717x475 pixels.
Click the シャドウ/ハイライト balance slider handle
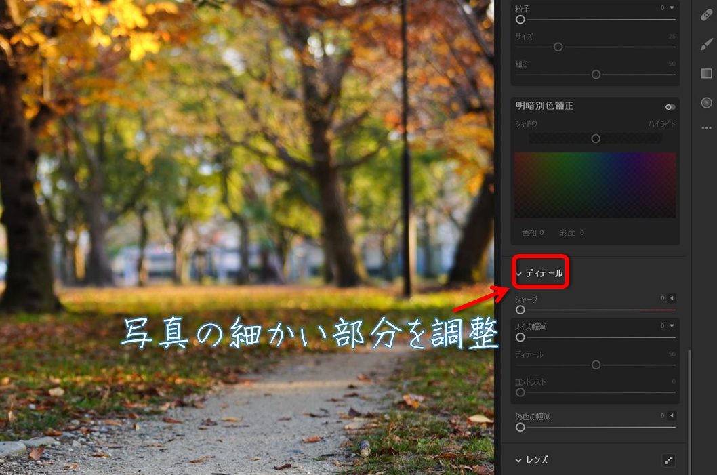596,138
